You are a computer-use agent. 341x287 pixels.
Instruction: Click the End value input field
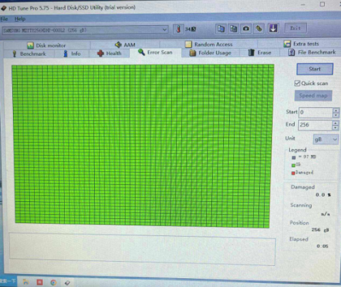(315, 125)
